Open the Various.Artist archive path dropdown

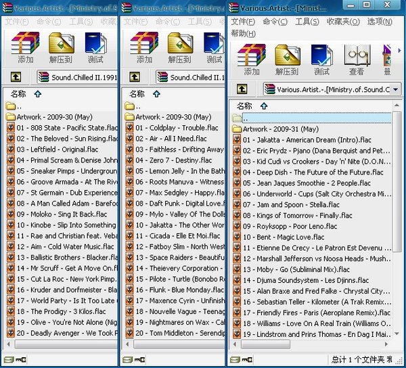pos(396,89)
